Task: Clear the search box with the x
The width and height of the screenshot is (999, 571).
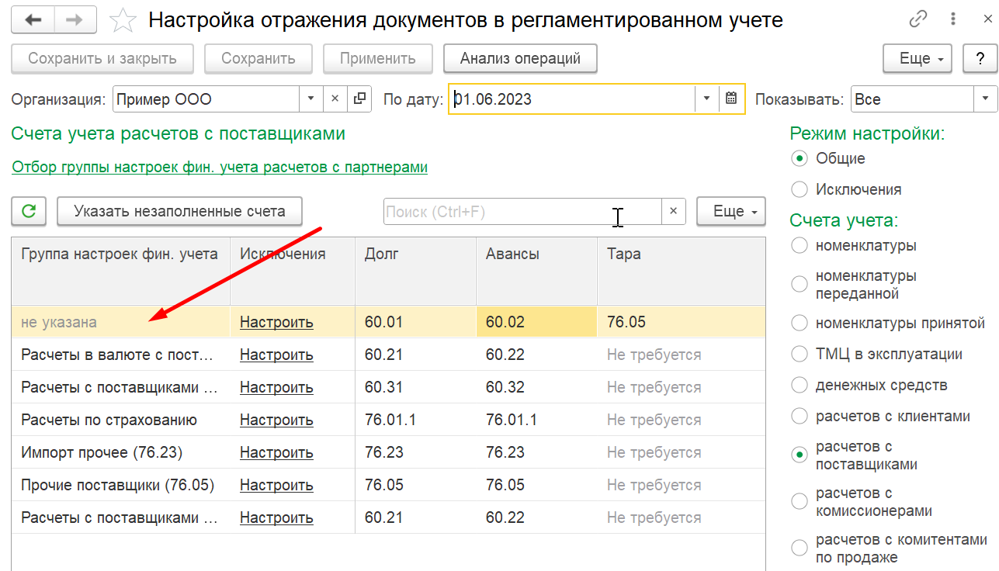Action: [673, 211]
